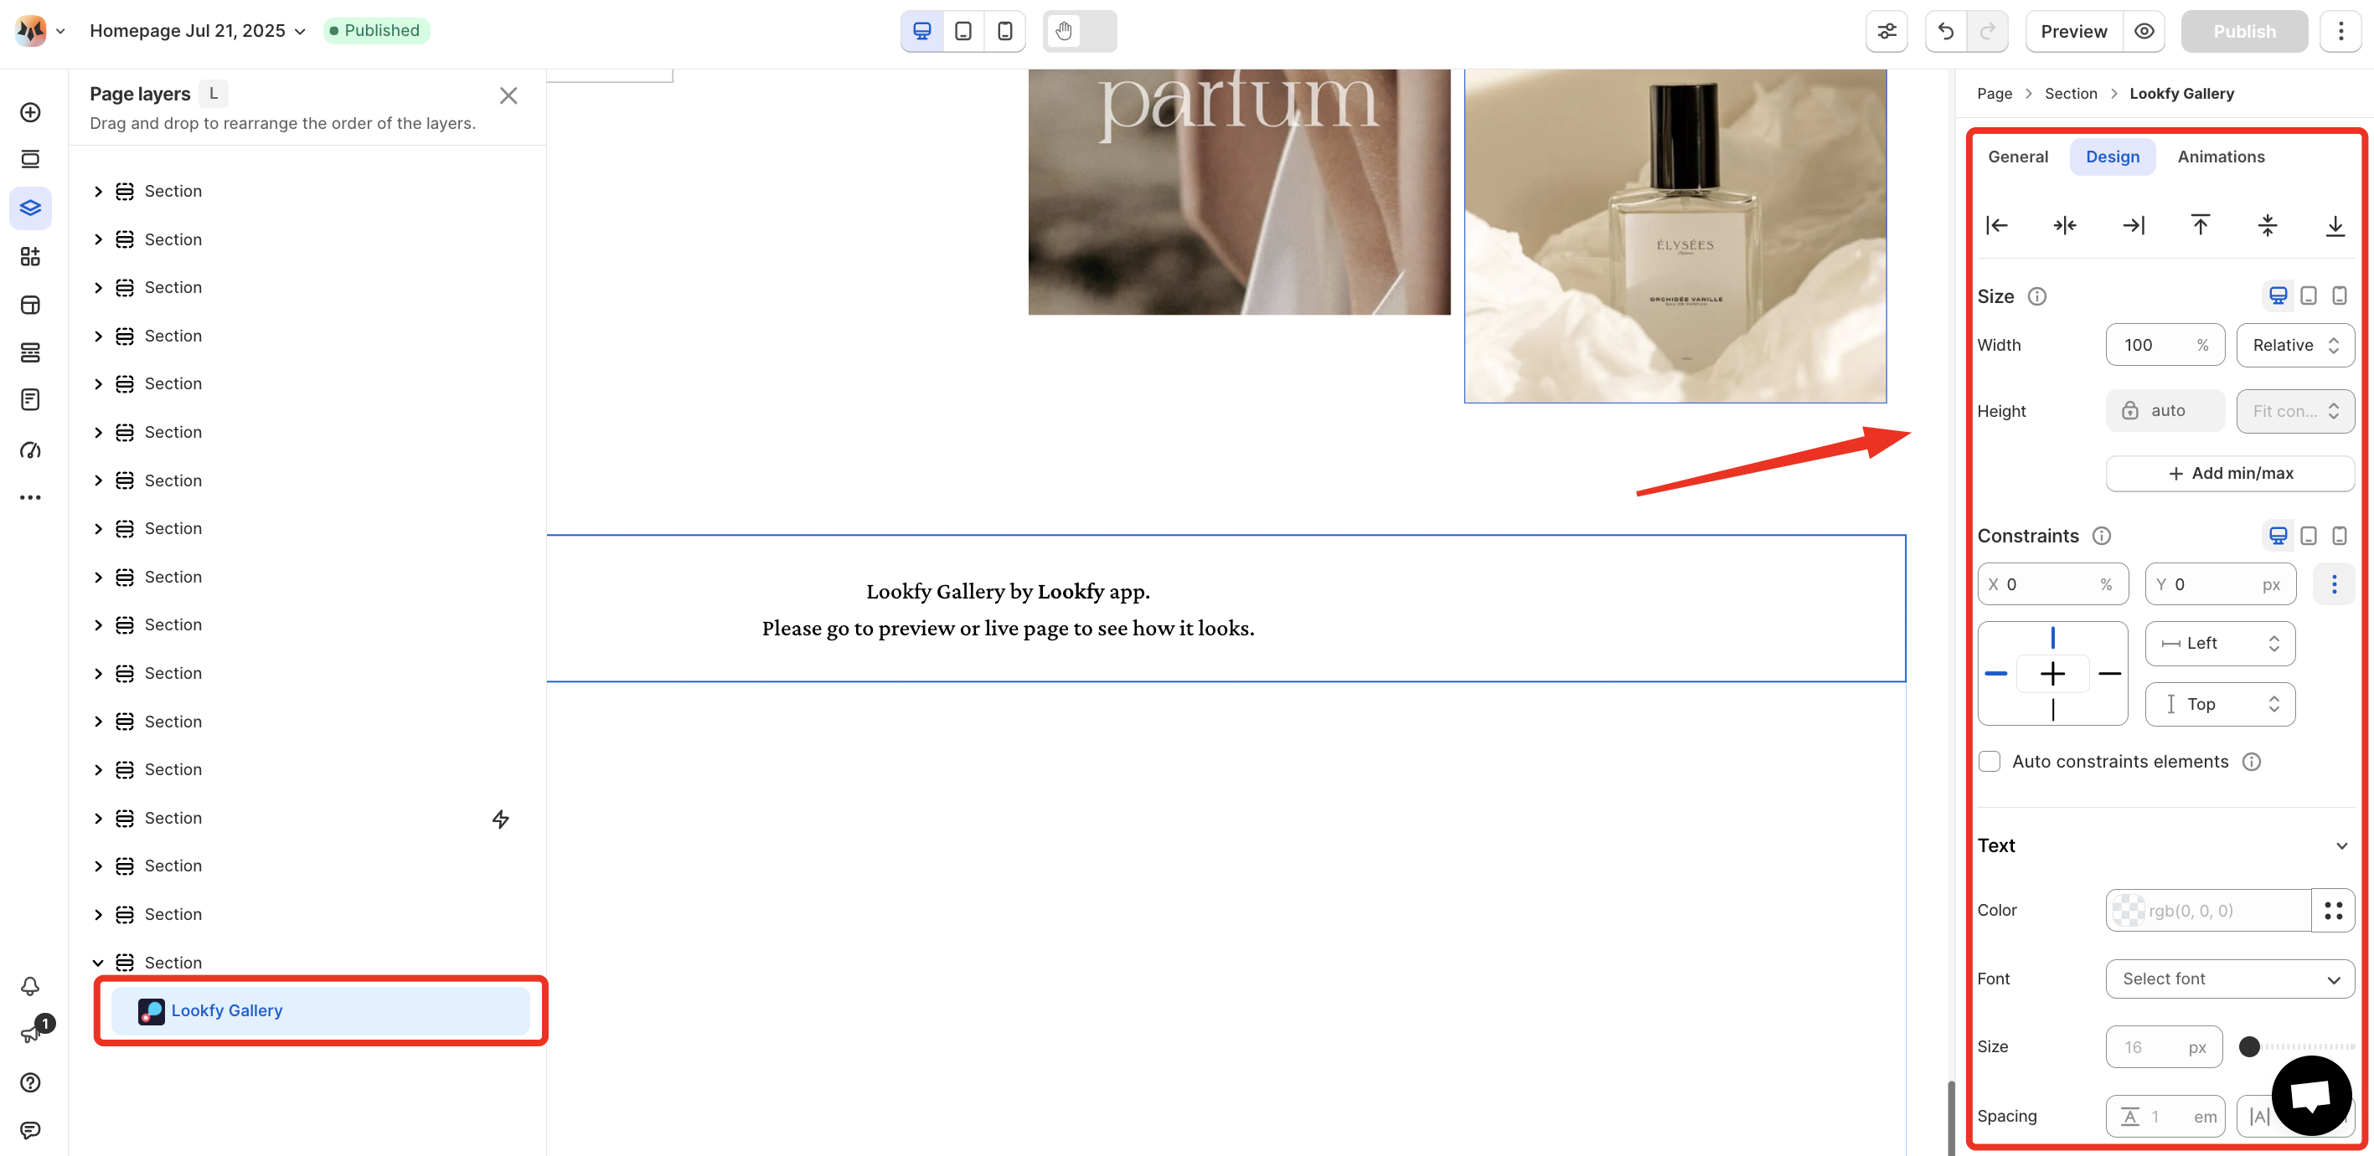Select mobile breakpoint for Size
This screenshot has width=2374, height=1156.
pyautogui.click(x=2340, y=295)
